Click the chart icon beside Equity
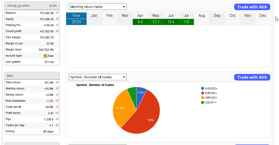Image resolution: width=279 pixels, height=145 pixels. [57, 19]
